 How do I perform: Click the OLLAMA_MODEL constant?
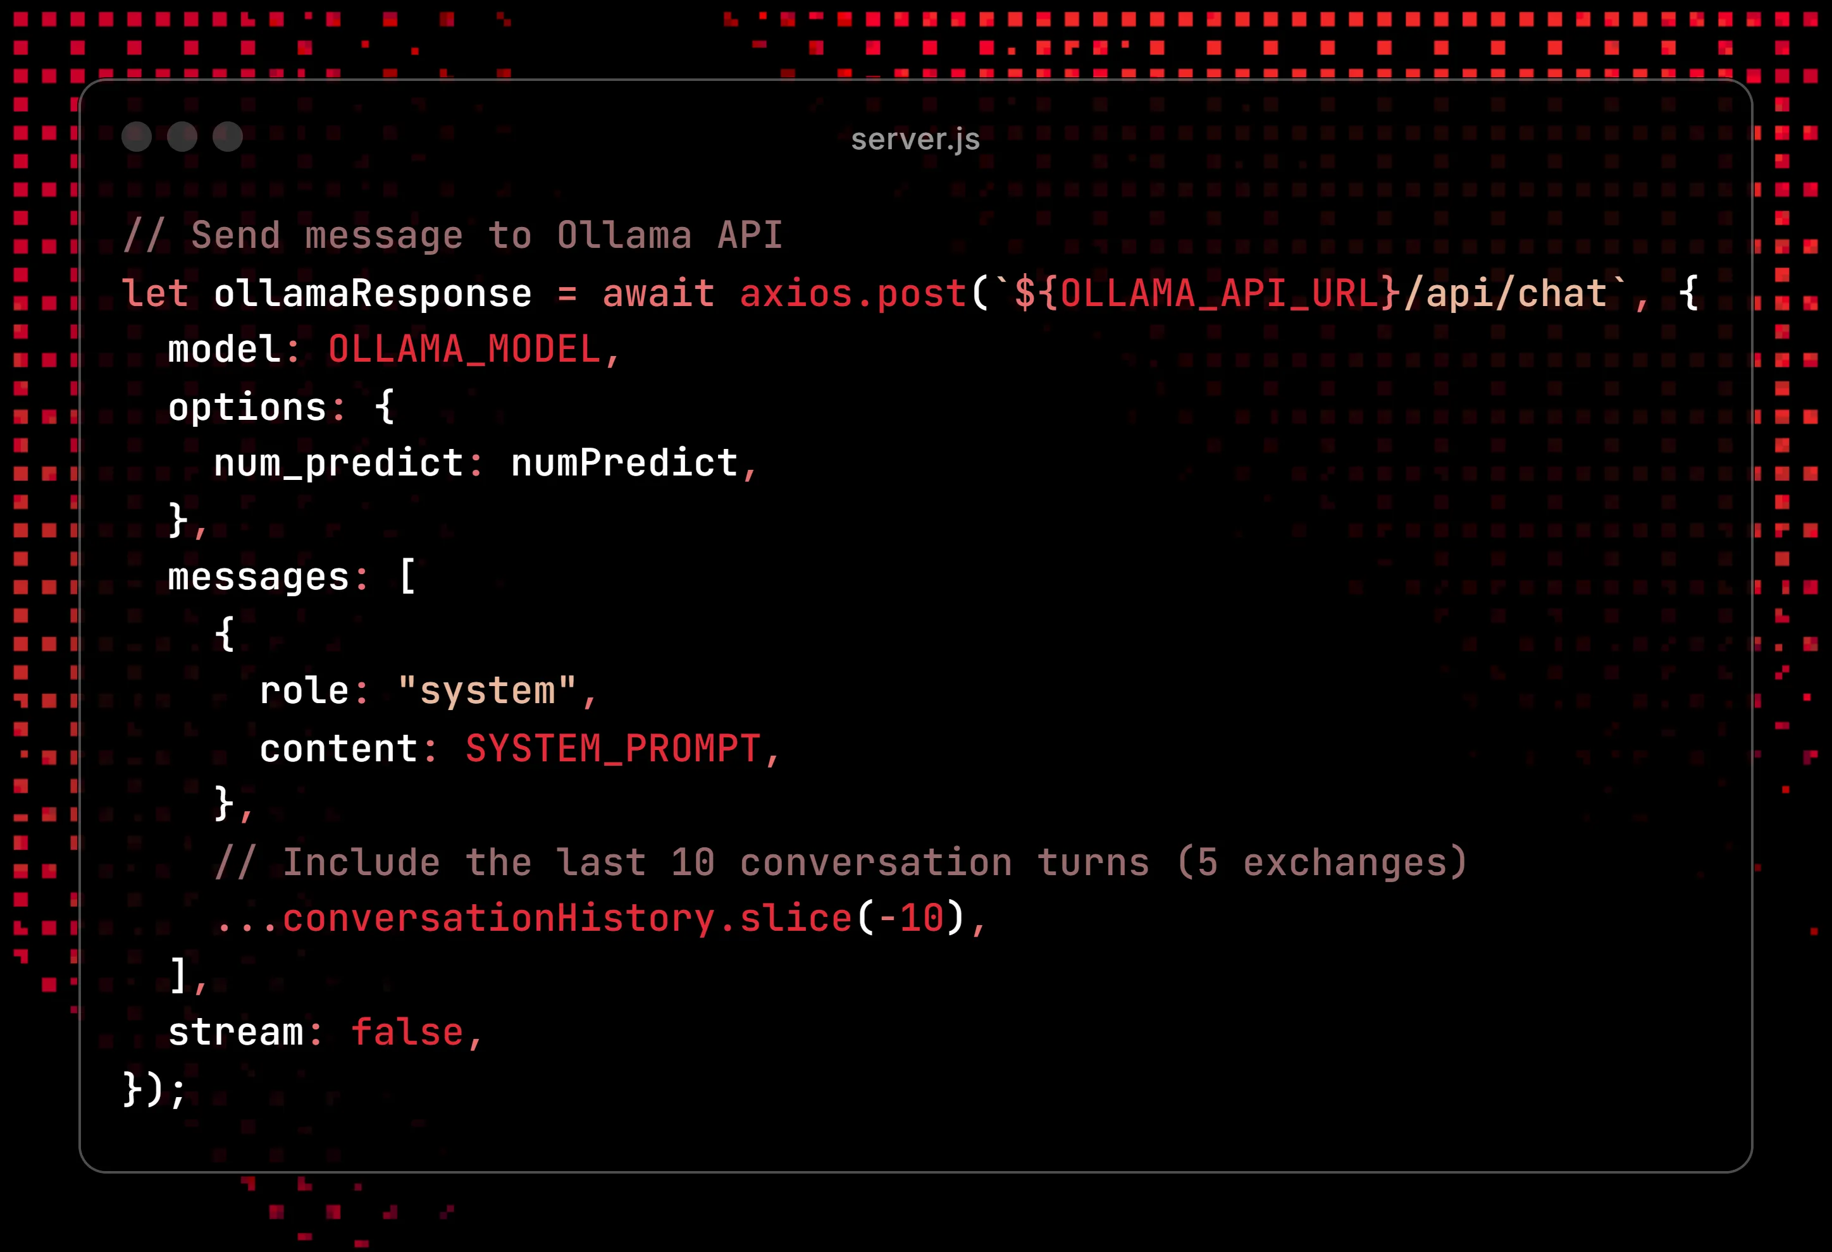[464, 349]
